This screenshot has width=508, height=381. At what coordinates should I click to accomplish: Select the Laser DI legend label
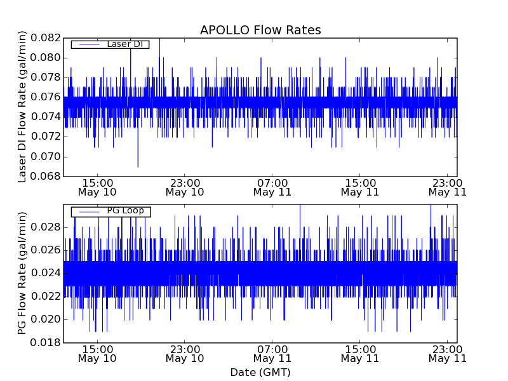click(x=124, y=44)
